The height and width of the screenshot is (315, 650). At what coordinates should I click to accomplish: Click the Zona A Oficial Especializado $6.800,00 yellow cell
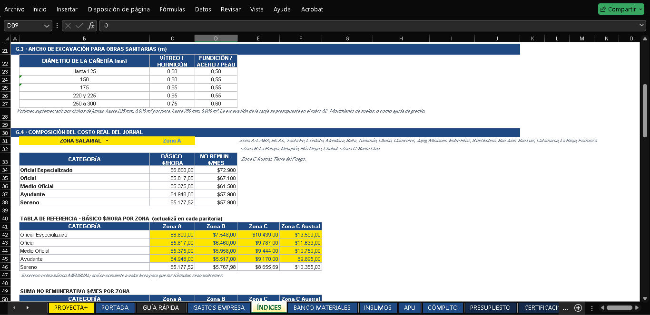pos(172,235)
